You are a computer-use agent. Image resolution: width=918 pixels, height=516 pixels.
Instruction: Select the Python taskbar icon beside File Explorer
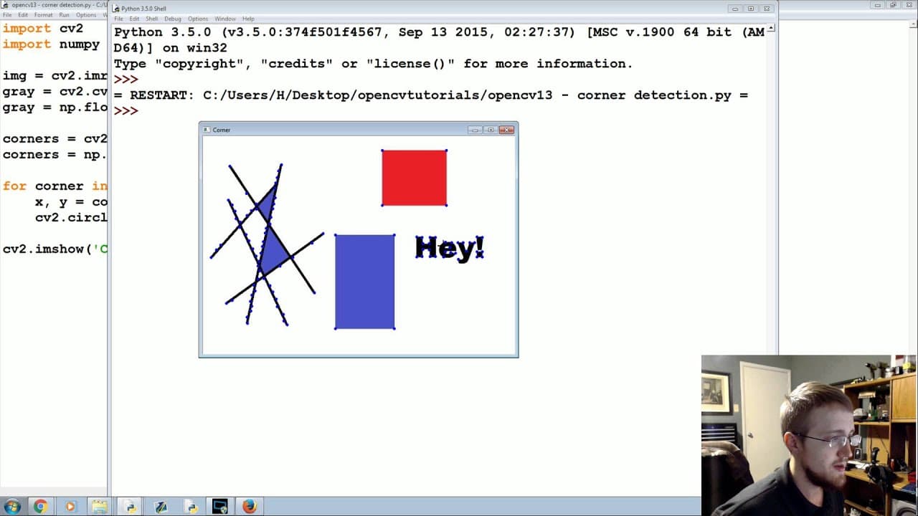pyautogui.click(x=131, y=507)
